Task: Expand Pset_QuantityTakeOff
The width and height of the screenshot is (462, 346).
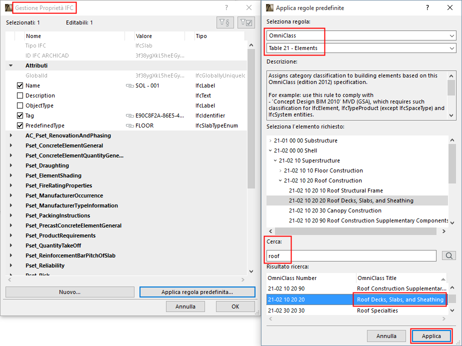Action: pyautogui.click(x=11, y=245)
